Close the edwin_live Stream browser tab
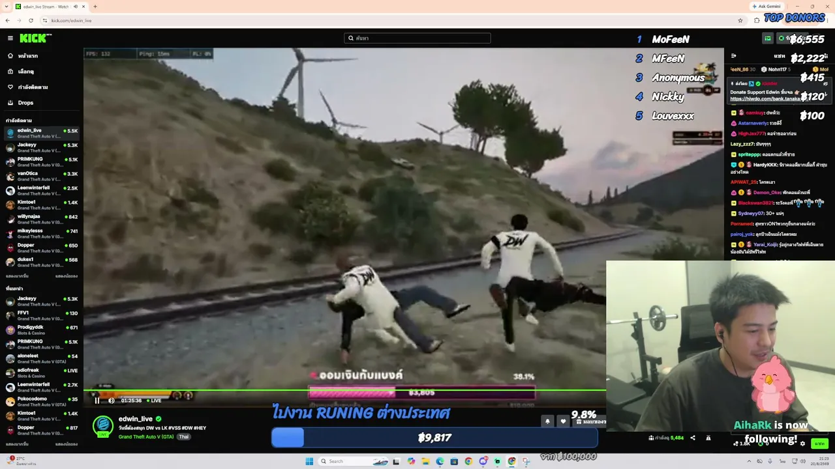The width and height of the screenshot is (835, 469). click(84, 7)
